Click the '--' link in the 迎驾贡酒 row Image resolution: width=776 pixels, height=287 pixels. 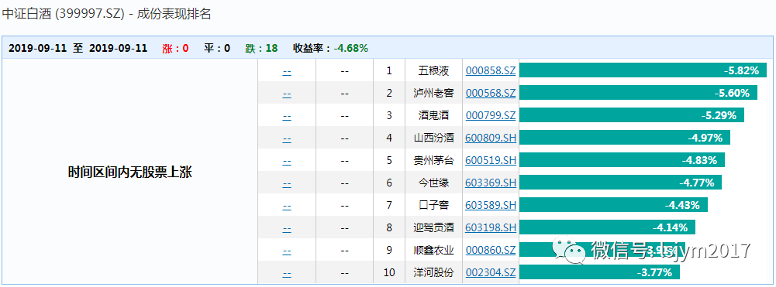tap(287, 229)
